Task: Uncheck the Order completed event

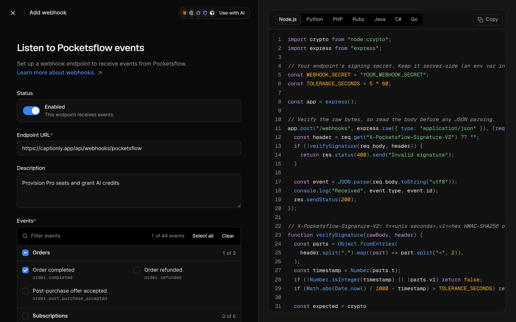Action: [x=25, y=270]
